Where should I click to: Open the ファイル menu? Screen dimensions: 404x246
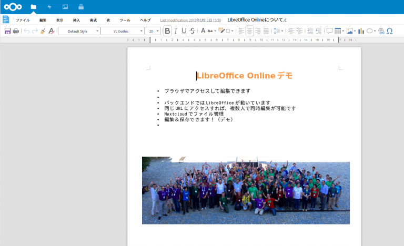click(23, 20)
